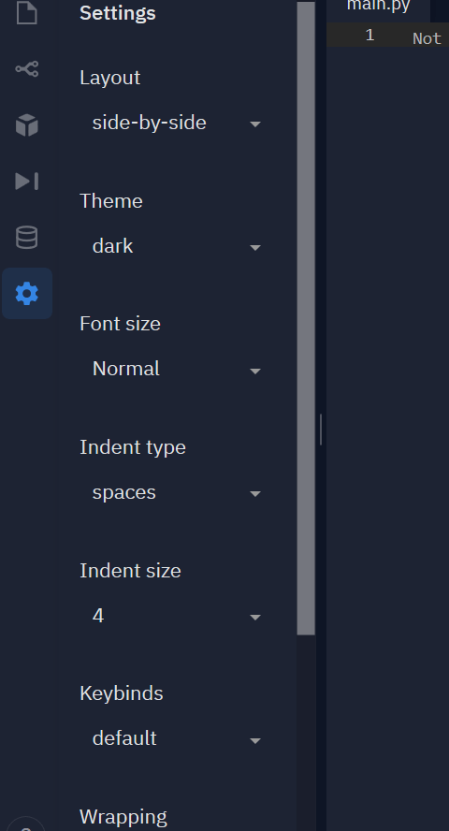Open the Keybinds default dropdown
Screen dimensions: 449x831
coord(176,738)
